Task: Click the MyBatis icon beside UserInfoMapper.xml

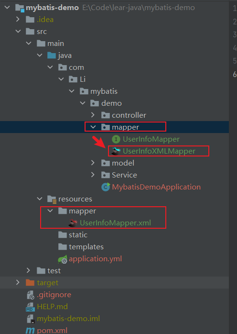Action: (73, 223)
